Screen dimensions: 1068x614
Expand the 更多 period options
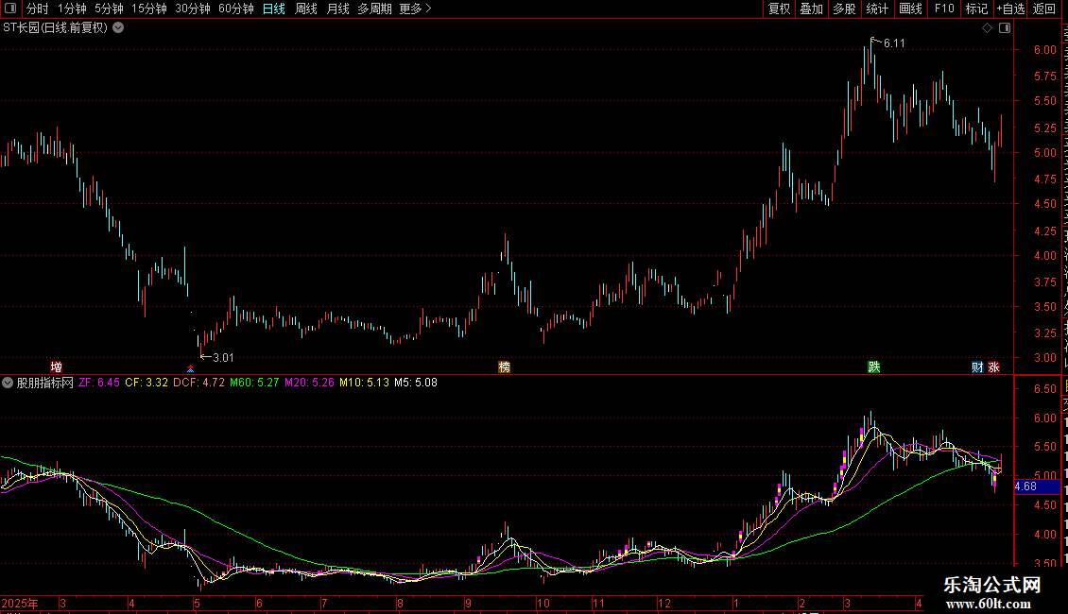tap(415, 9)
